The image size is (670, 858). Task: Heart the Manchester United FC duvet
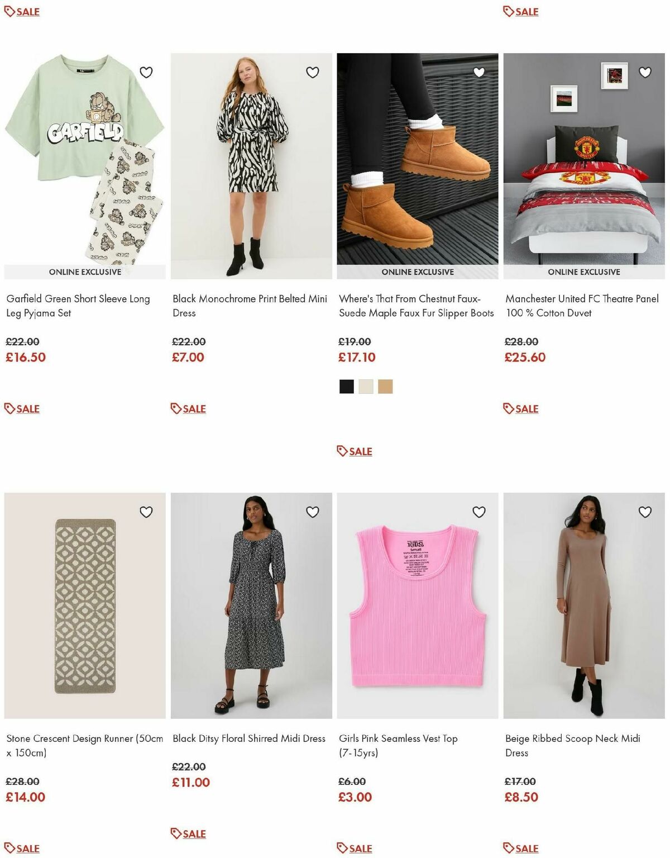click(646, 72)
